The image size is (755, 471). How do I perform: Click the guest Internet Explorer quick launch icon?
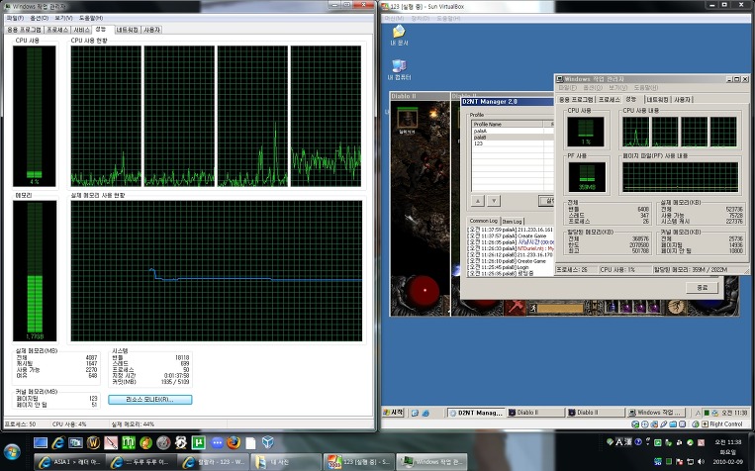click(x=425, y=413)
